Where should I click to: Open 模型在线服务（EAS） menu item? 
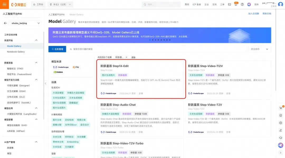(17, 125)
